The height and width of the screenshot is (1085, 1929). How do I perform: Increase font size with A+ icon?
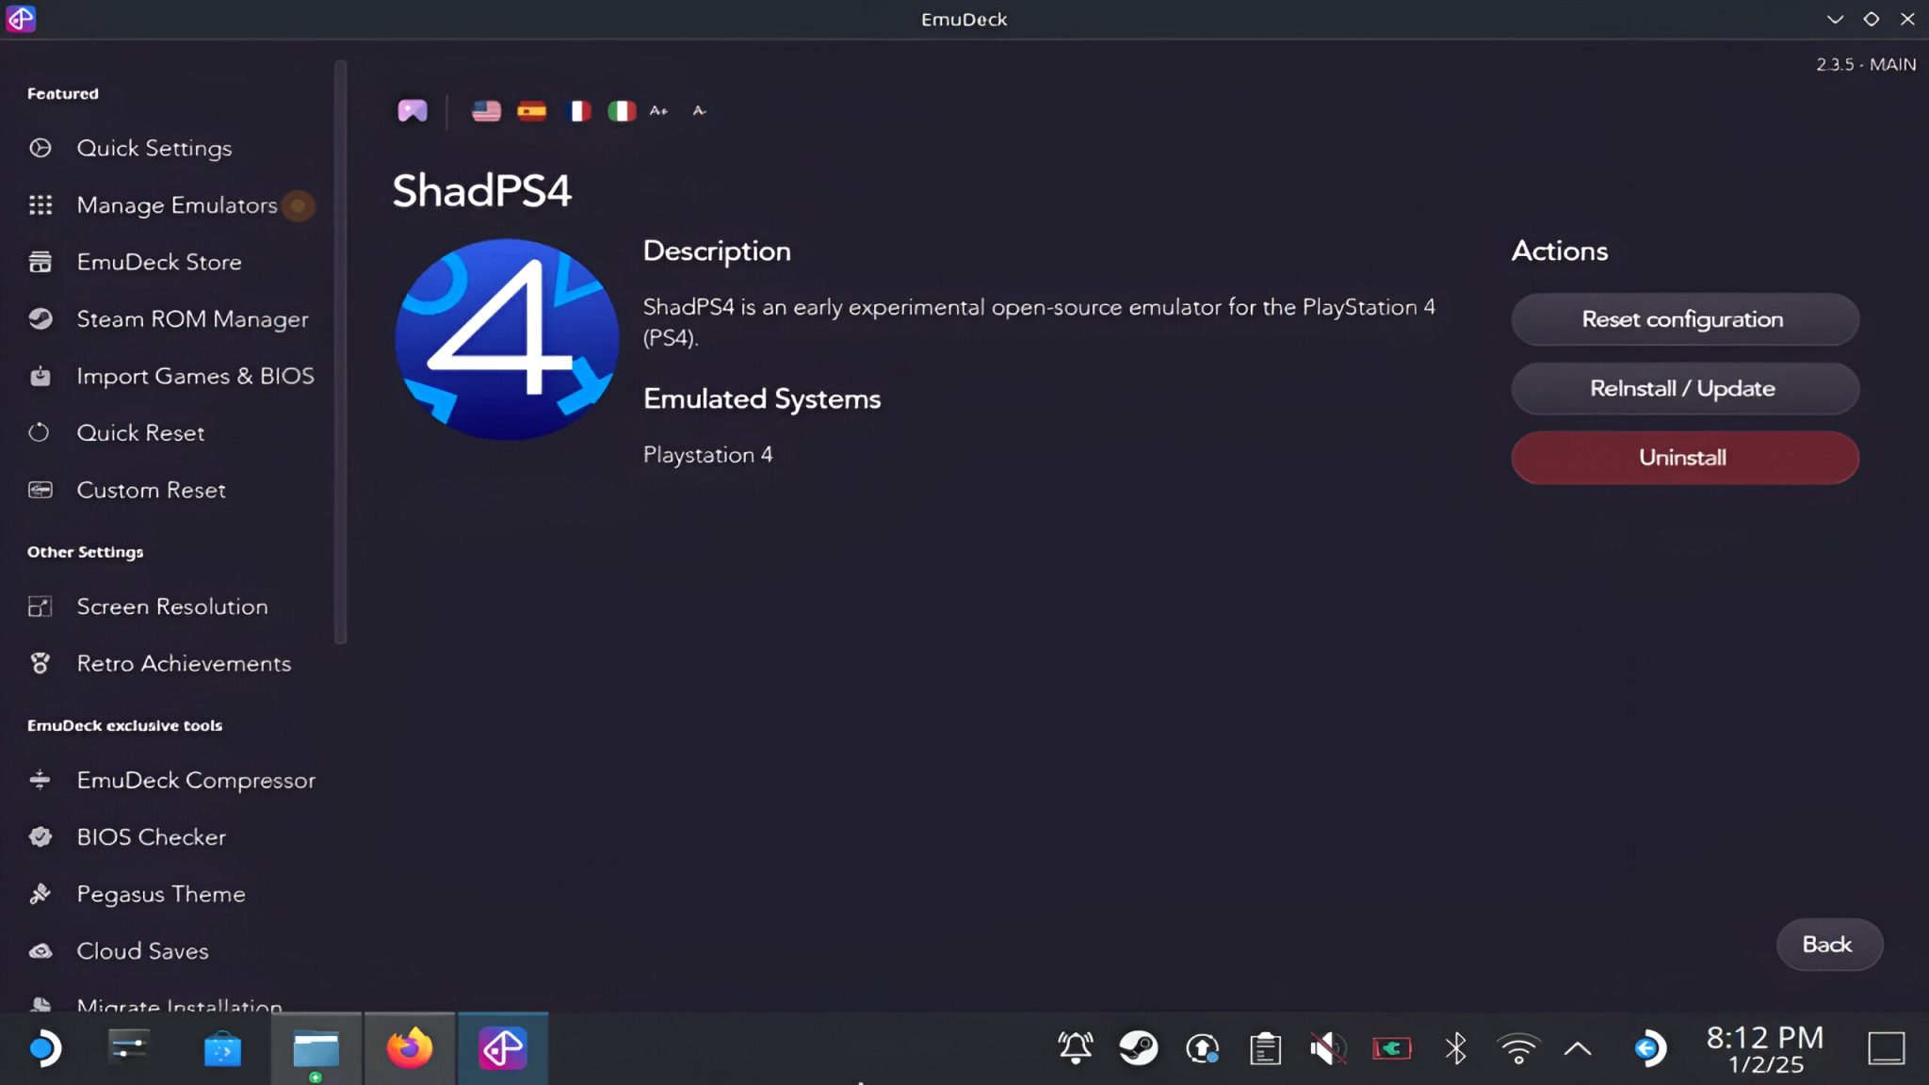[658, 111]
